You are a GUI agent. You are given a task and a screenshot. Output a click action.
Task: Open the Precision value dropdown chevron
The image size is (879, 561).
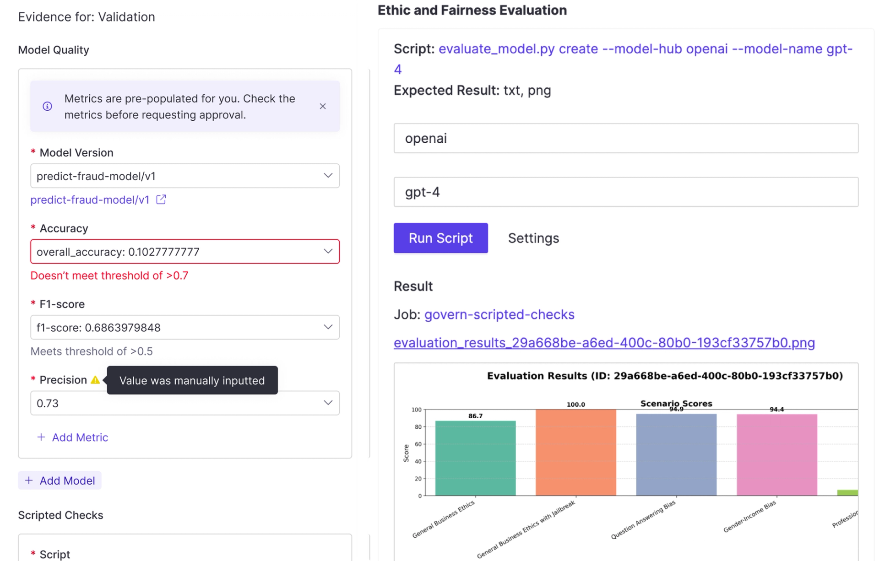pyautogui.click(x=328, y=403)
